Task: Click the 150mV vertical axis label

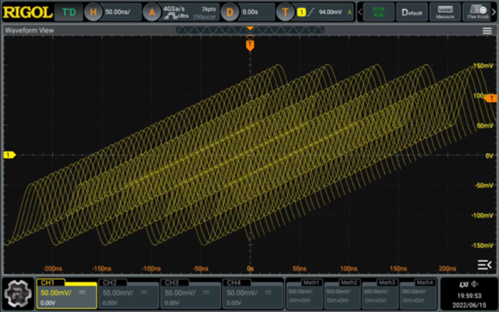Action: click(484, 65)
